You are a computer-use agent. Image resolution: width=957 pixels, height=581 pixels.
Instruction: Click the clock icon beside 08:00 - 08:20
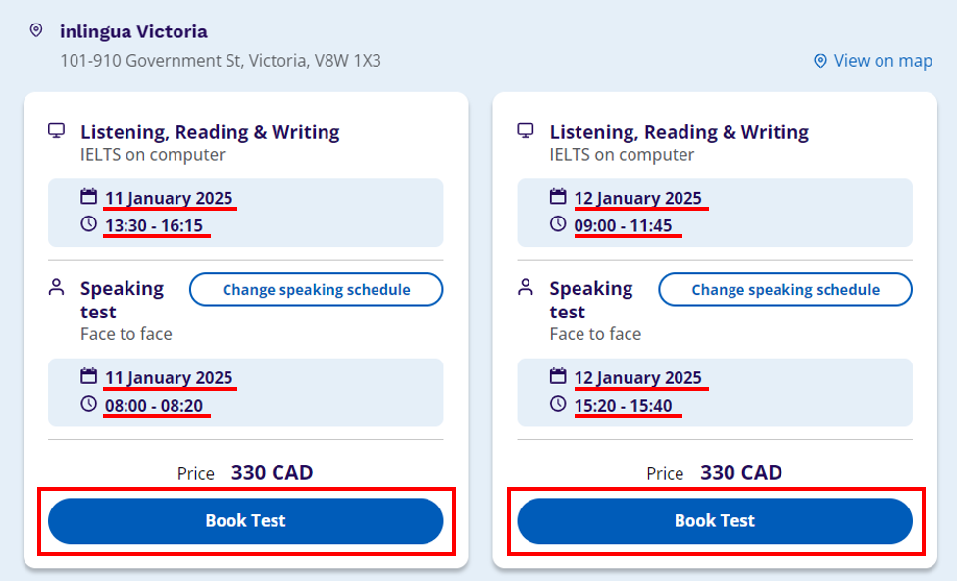[89, 404]
